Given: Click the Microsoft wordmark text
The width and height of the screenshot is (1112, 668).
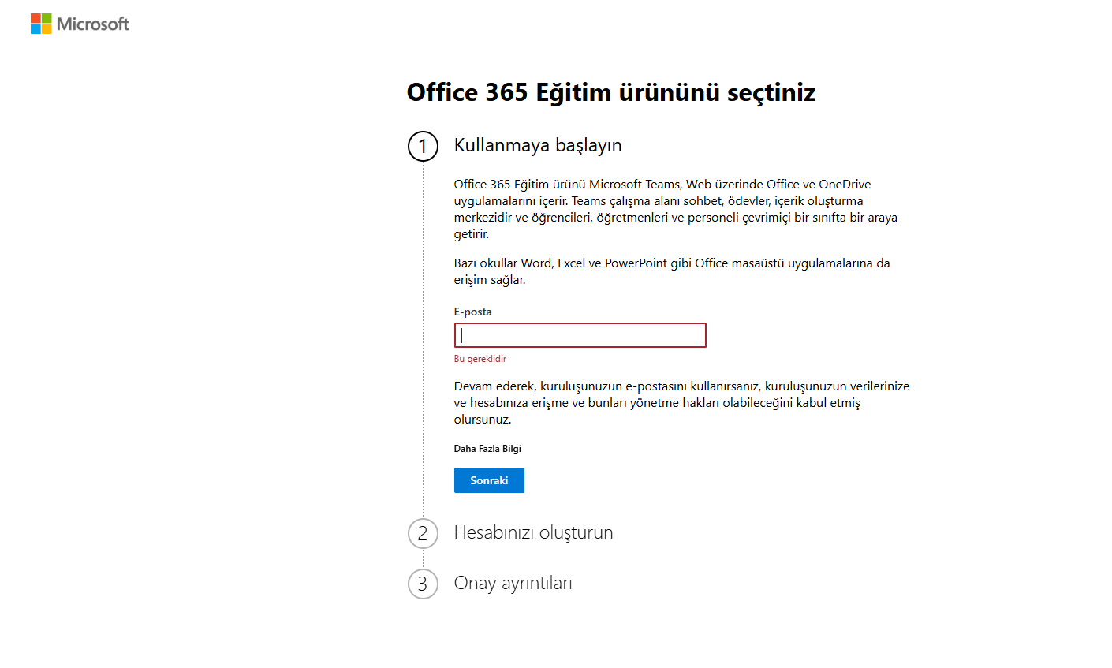Looking at the screenshot, I should coord(92,24).
